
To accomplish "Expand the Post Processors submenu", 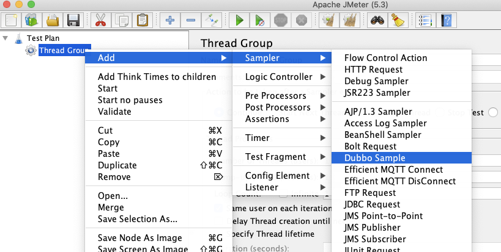I will (282, 107).
